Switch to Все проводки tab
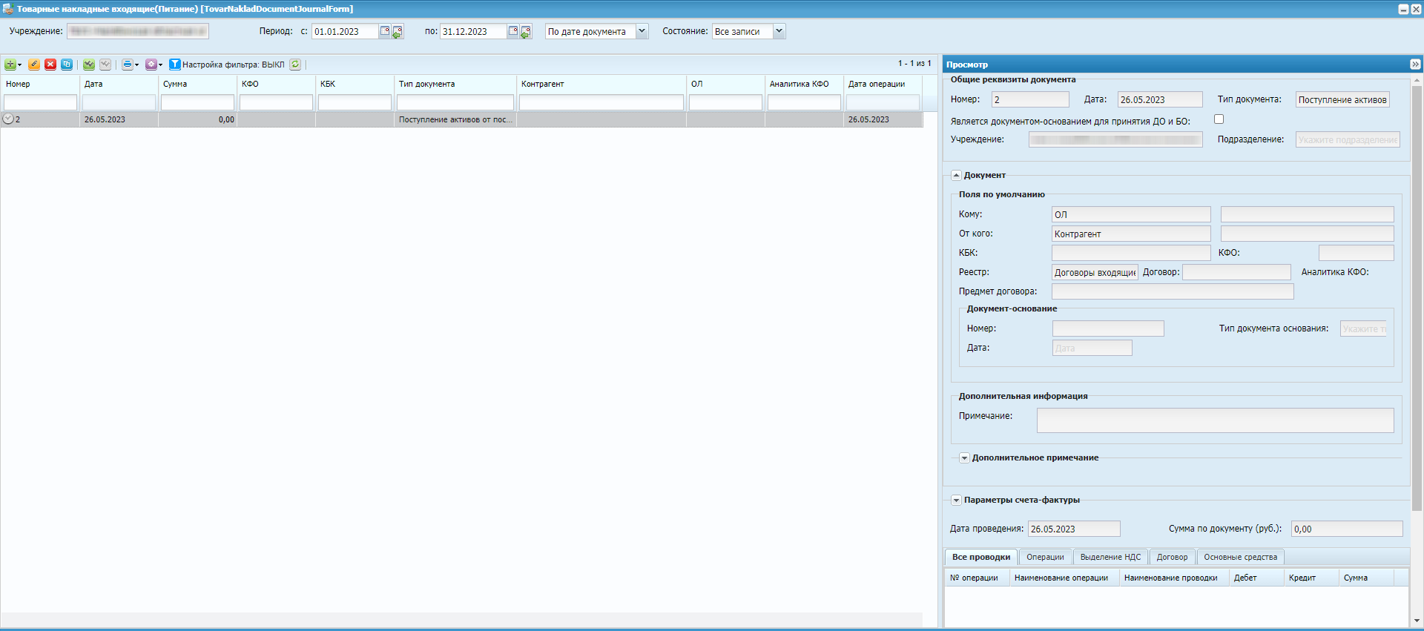Screen dimensions: 1424x631 click(x=980, y=557)
